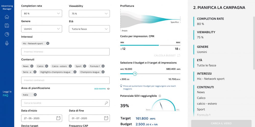Viewport: 255px width, 127px height.
Task: Click the search magnifier in location field
Action: (x=106, y=103)
